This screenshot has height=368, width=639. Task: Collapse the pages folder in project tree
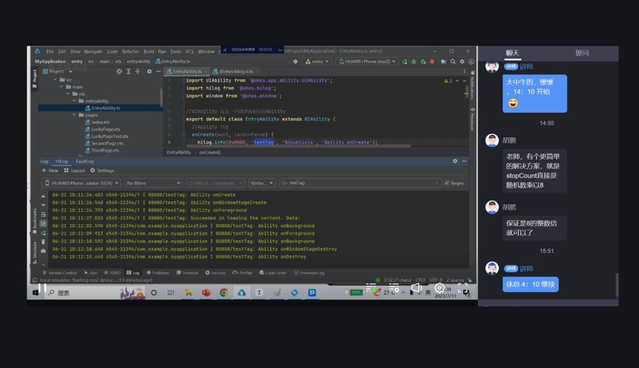pos(75,115)
